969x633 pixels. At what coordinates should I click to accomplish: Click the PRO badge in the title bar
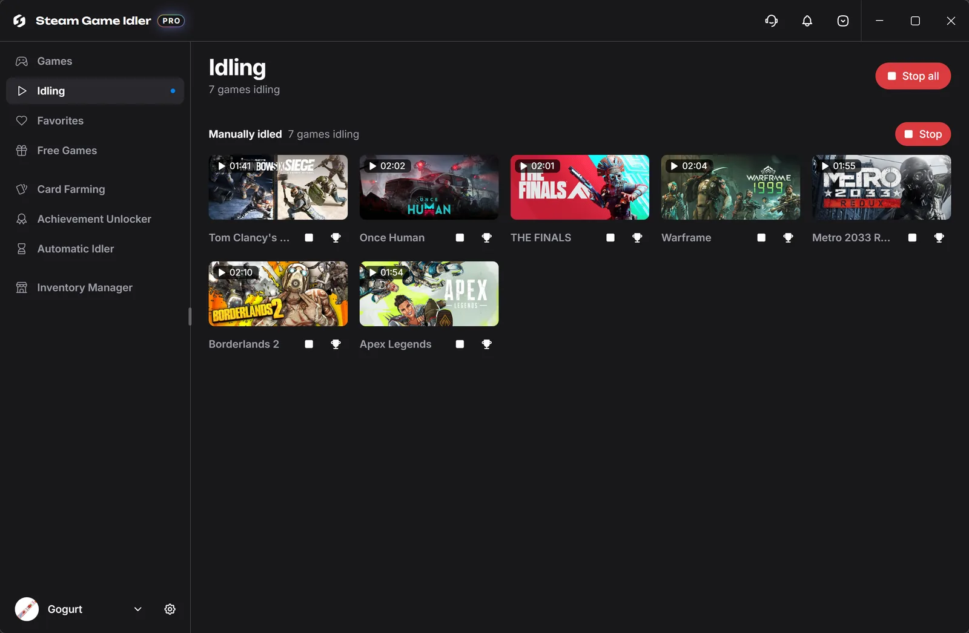pos(171,21)
